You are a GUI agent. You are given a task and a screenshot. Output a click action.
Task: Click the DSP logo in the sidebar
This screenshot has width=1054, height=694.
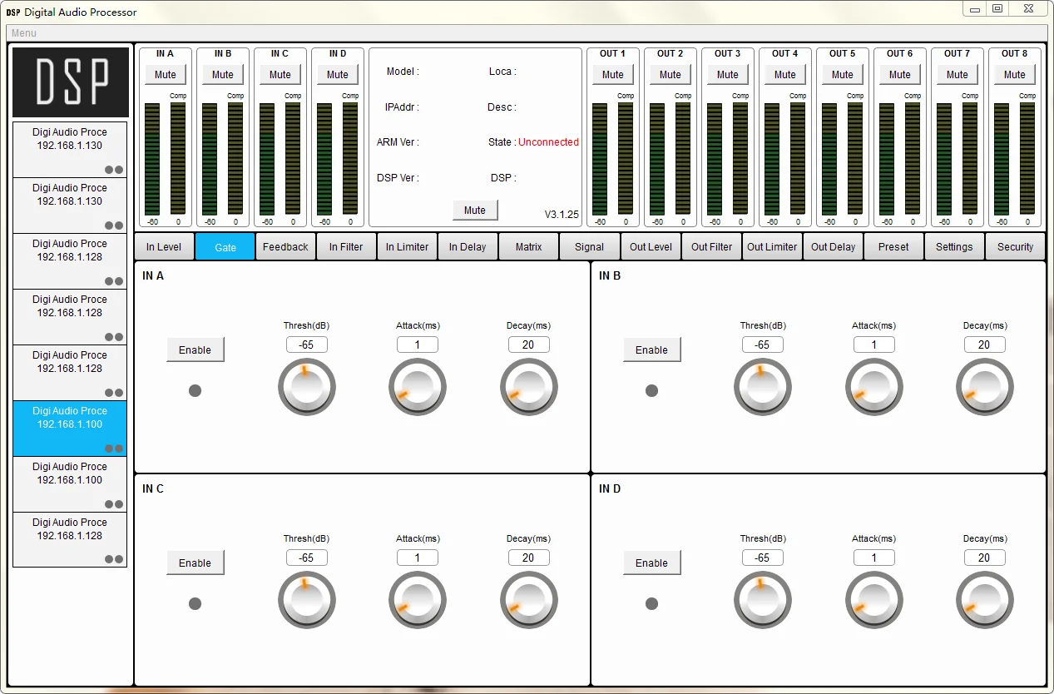point(71,82)
